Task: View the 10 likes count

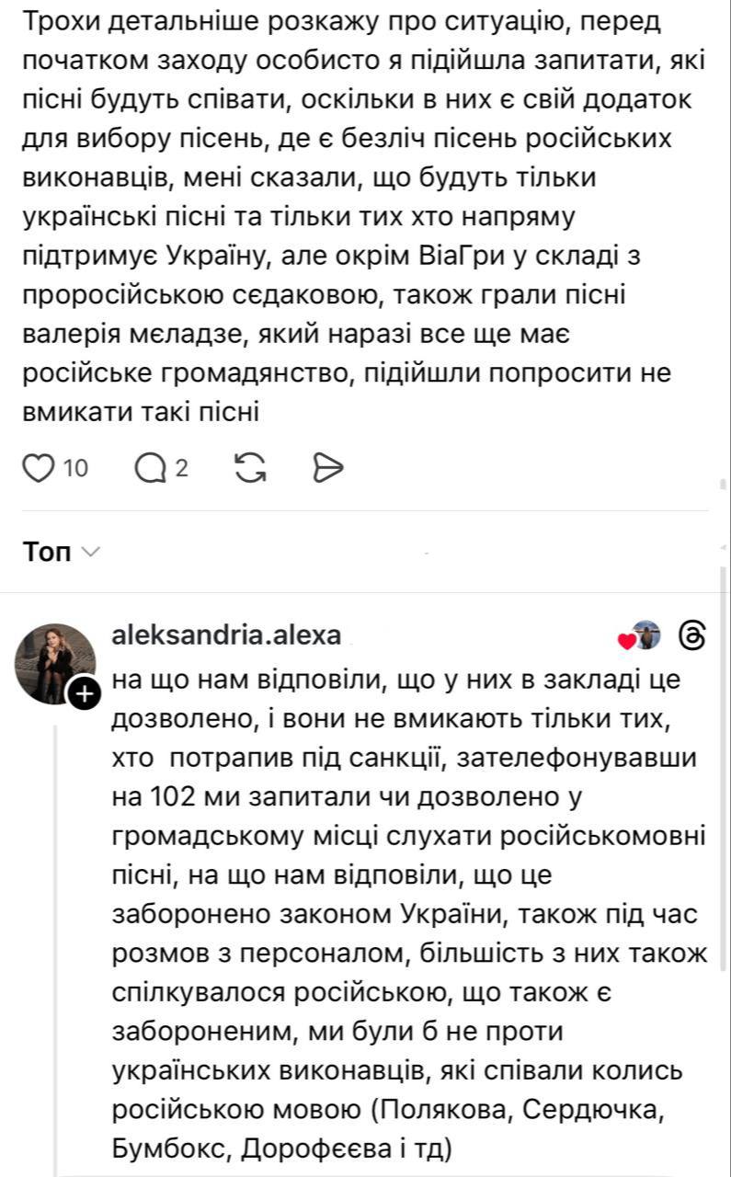Action: coord(75,469)
